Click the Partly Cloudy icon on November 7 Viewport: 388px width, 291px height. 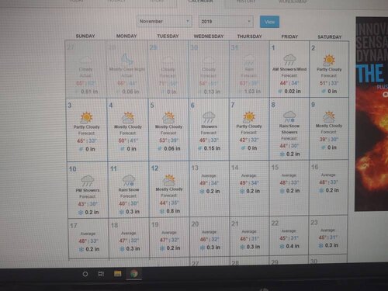pos(249,117)
